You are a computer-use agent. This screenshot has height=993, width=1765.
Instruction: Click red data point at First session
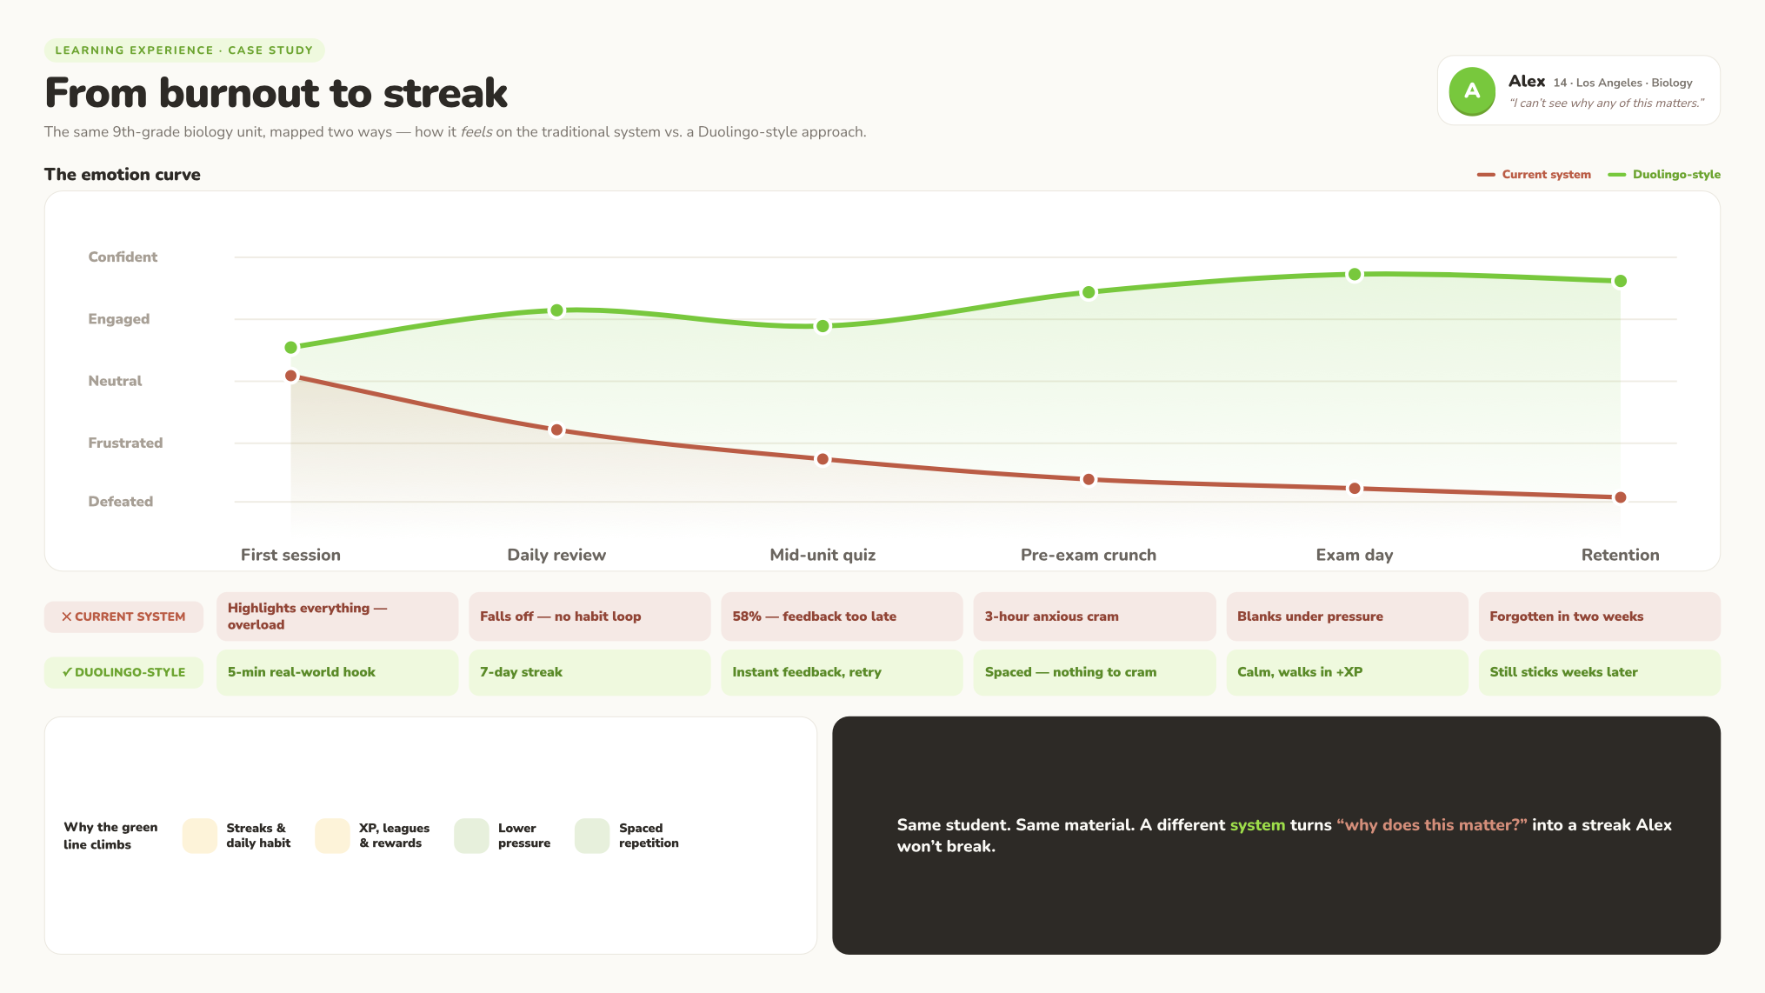click(291, 376)
